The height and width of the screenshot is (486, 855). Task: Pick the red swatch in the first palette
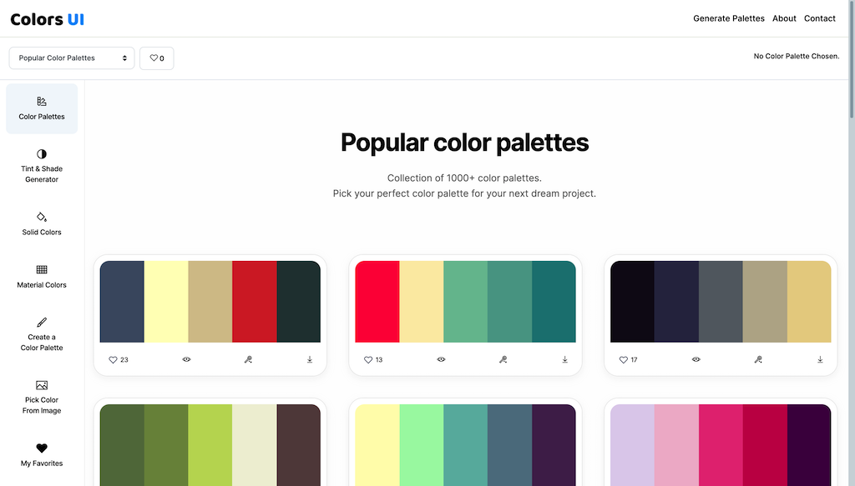254,302
